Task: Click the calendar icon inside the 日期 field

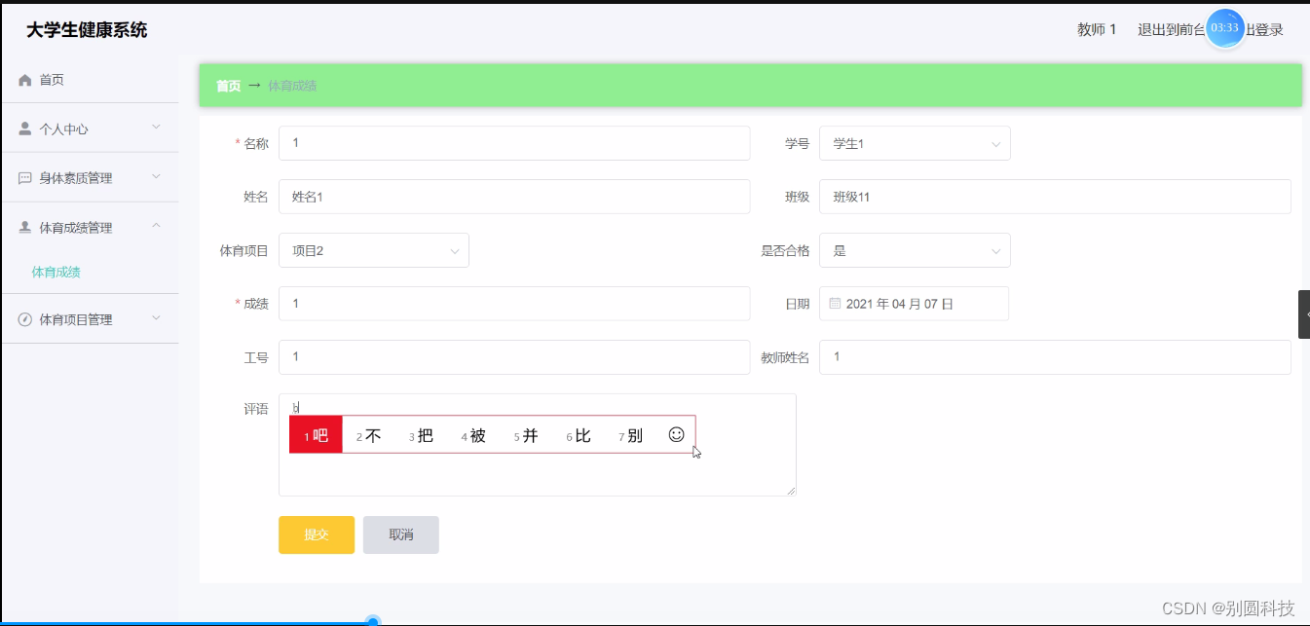Action: 835,303
